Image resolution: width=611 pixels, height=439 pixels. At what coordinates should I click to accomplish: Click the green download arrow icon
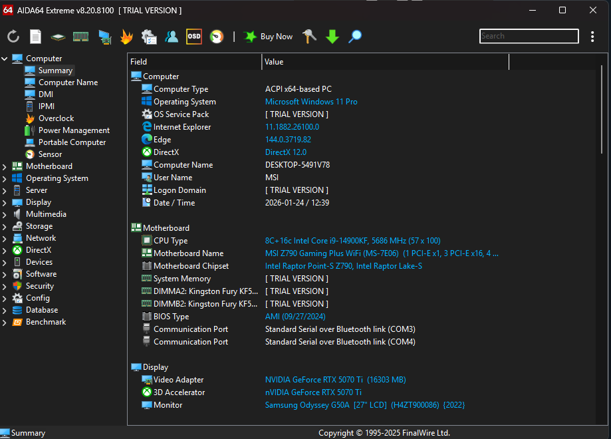(x=332, y=37)
